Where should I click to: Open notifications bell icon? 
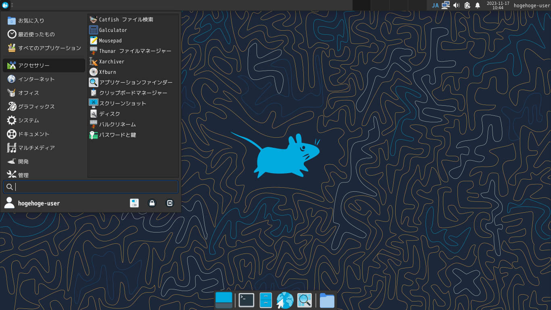[478, 5]
